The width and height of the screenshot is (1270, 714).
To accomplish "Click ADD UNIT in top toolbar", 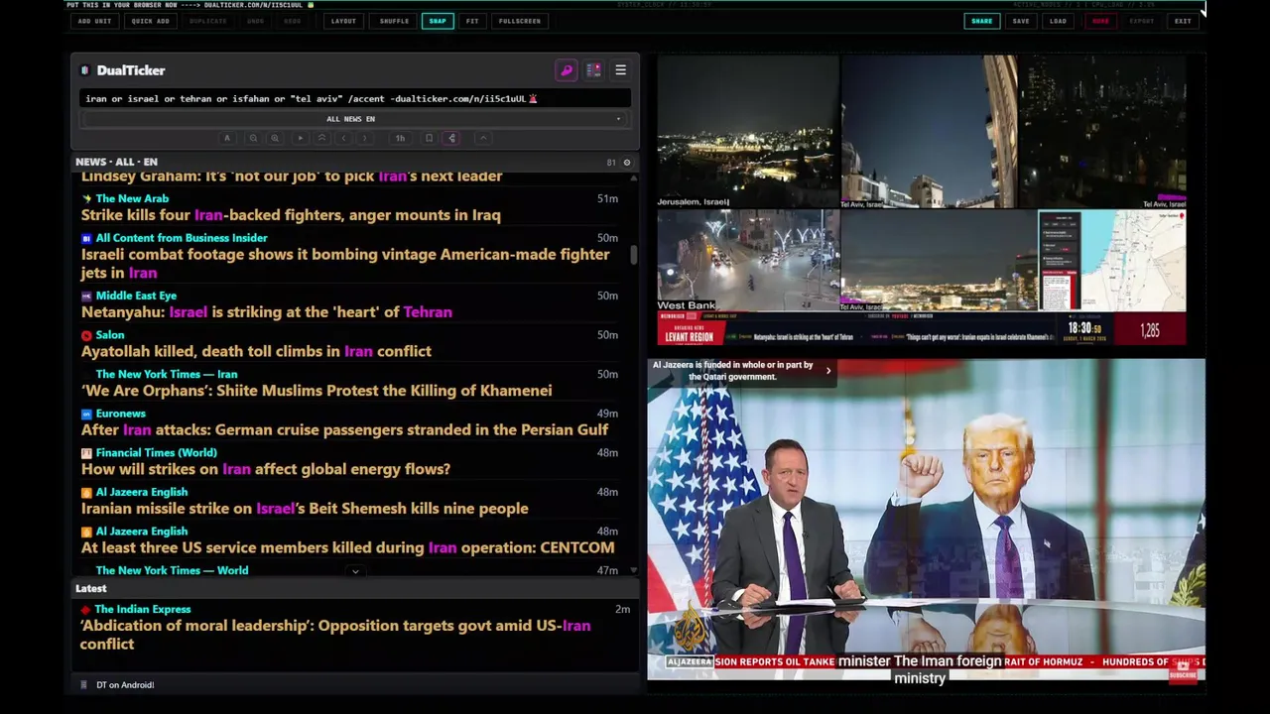I will [94, 21].
